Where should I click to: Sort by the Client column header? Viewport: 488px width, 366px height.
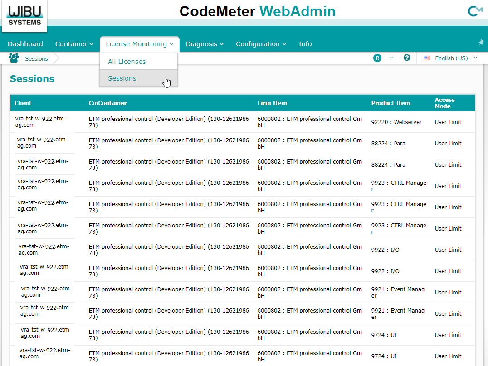[23, 103]
